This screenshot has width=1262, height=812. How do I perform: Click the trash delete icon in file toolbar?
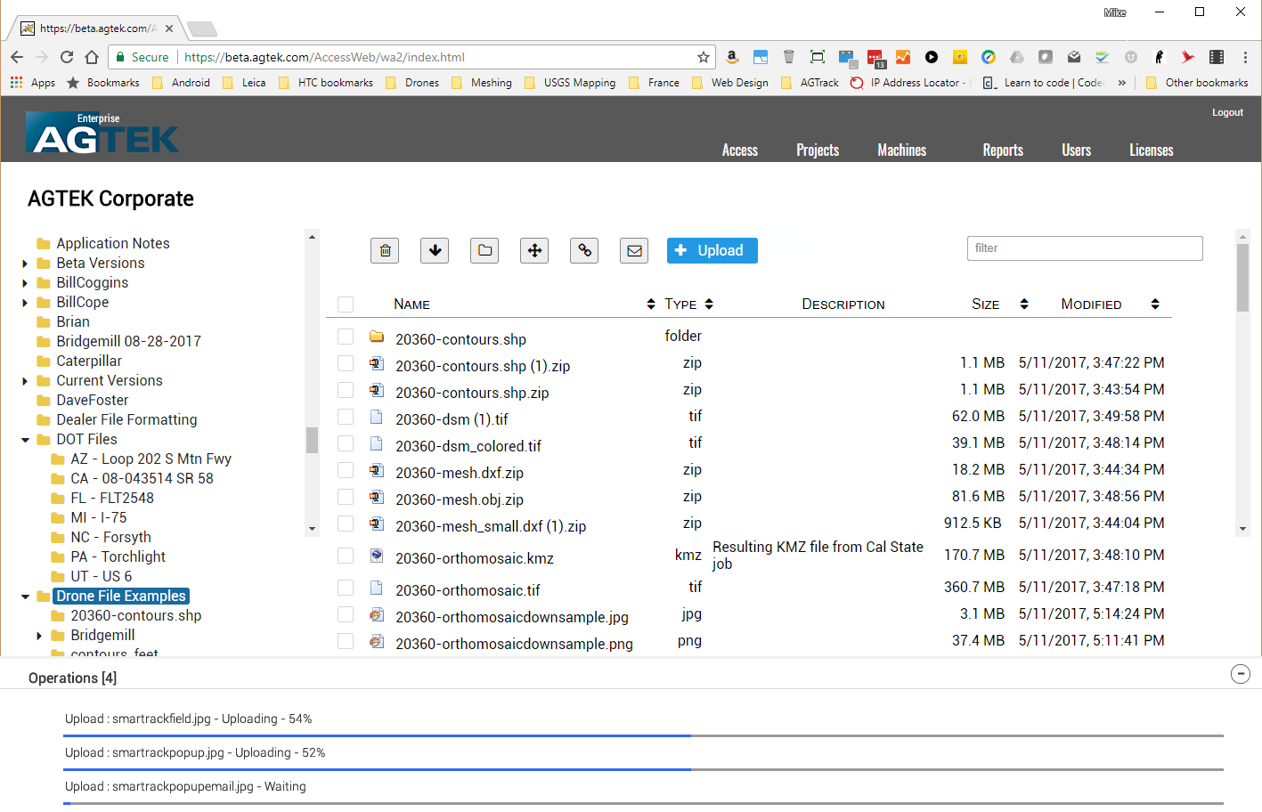click(x=385, y=251)
